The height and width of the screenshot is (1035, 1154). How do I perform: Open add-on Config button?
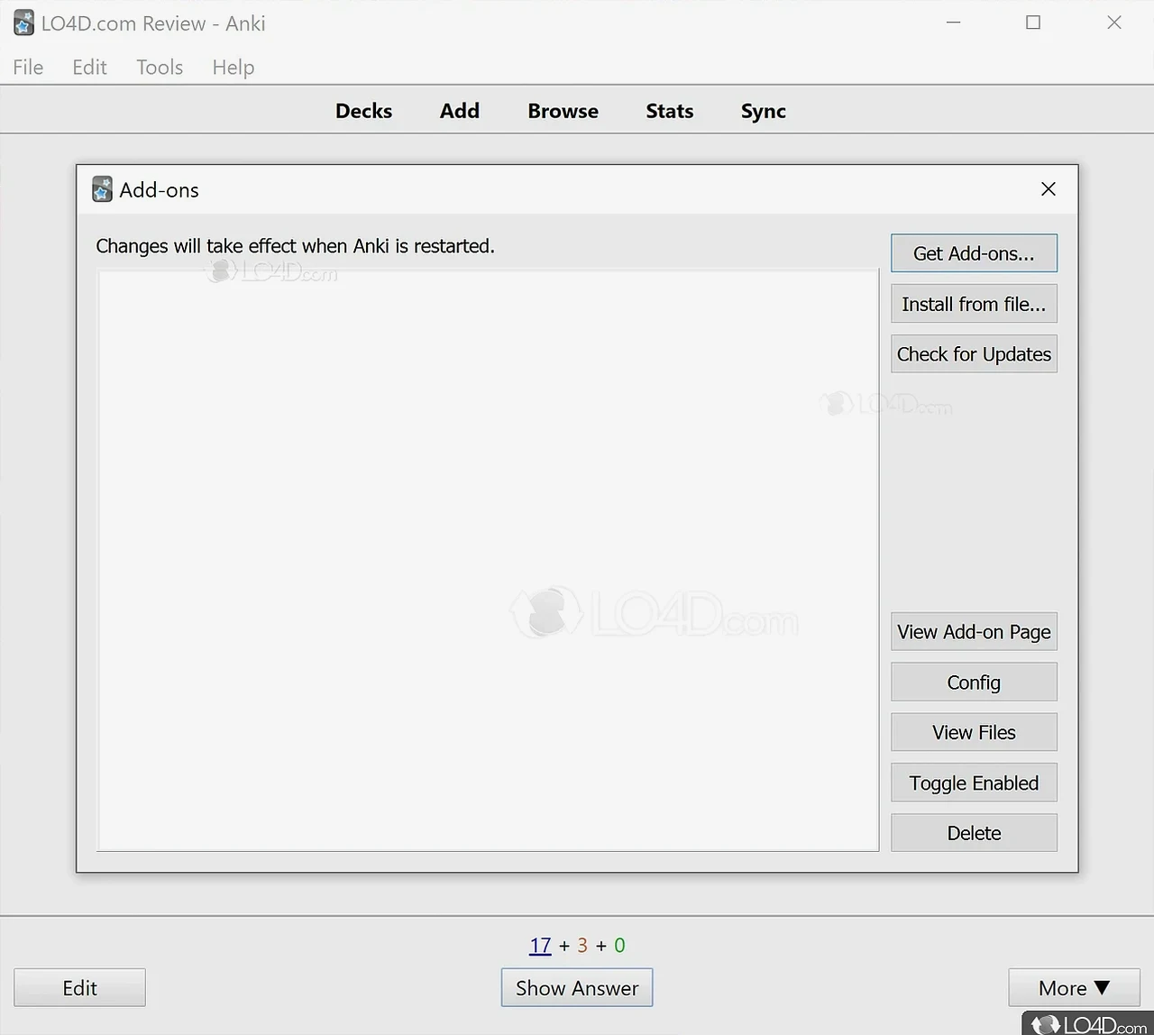tap(974, 682)
